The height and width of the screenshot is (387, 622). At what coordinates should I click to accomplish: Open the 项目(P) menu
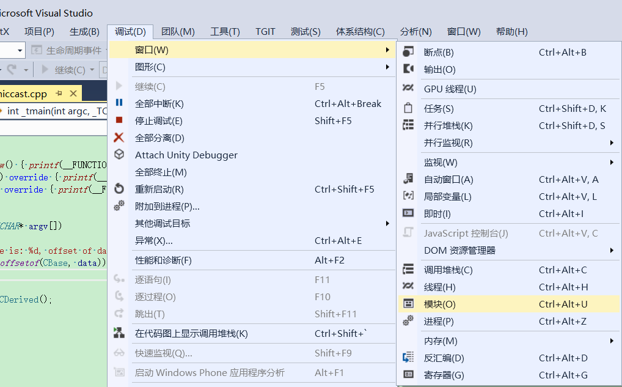click(39, 32)
